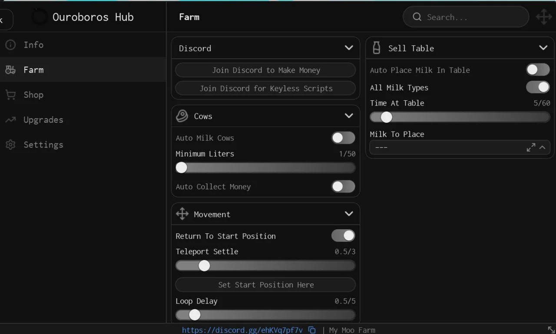
Task: Click Join Discord to Make Money button
Action: click(265, 70)
